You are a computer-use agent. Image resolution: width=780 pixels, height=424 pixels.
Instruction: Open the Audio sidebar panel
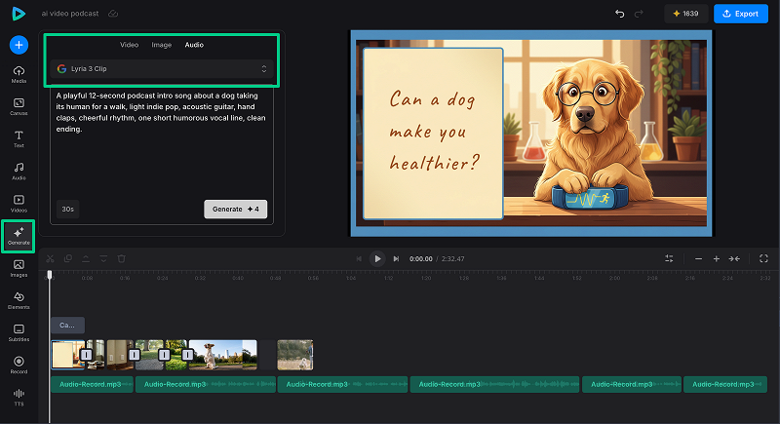pos(19,171)
